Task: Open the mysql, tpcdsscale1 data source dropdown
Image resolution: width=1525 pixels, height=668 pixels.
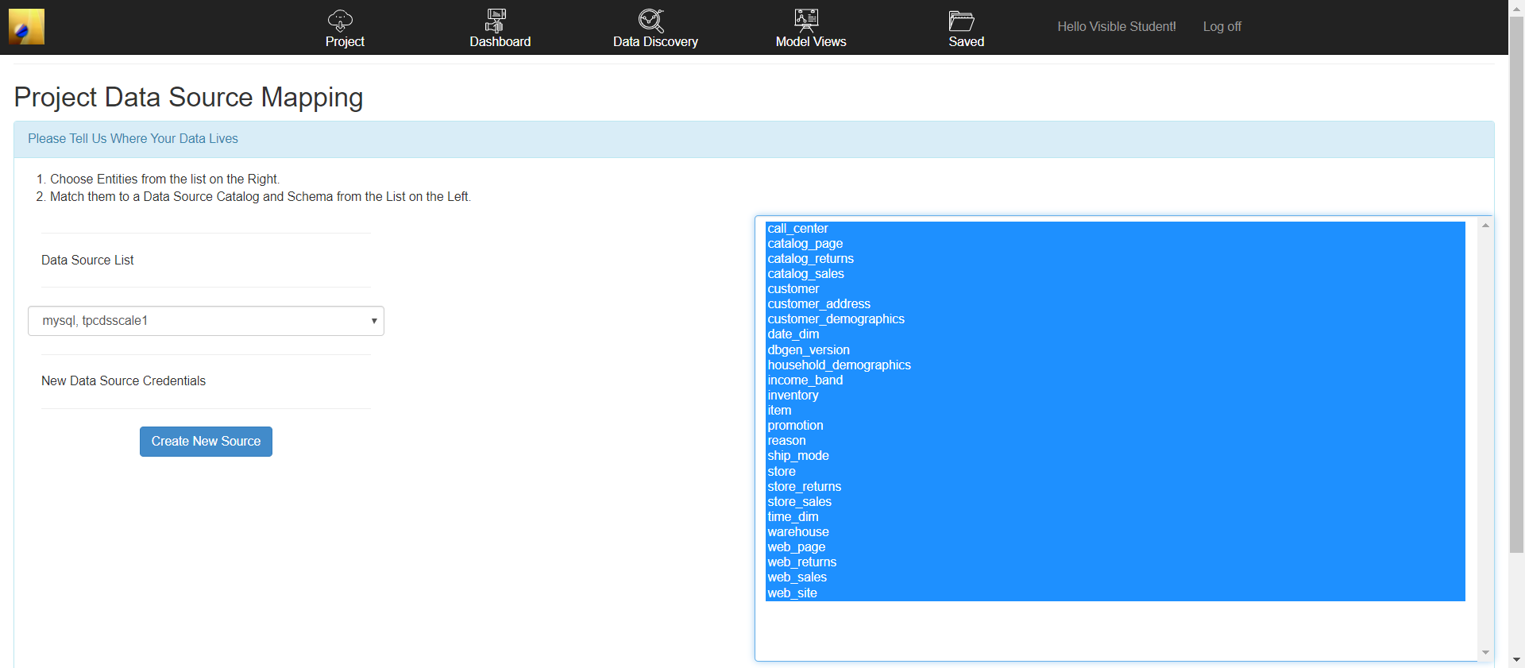Action: tap(206, 321)
